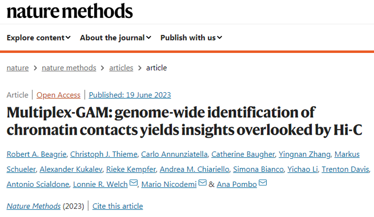Click the Open Access link
Image resolution: width=374 pixels, height=217 pixels.
click(58, 95)
